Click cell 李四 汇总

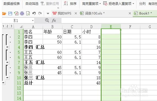[x=33, y=47]
